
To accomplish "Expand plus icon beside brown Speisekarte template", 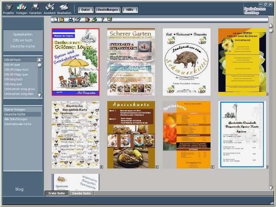I will (157, 167).
